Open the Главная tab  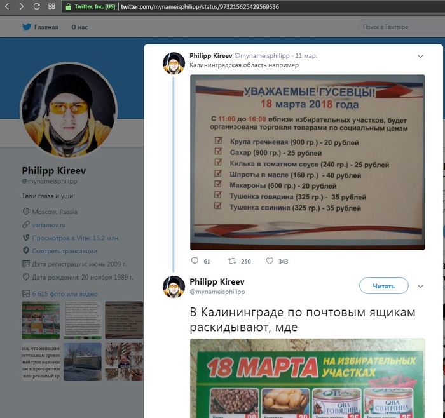46,27
